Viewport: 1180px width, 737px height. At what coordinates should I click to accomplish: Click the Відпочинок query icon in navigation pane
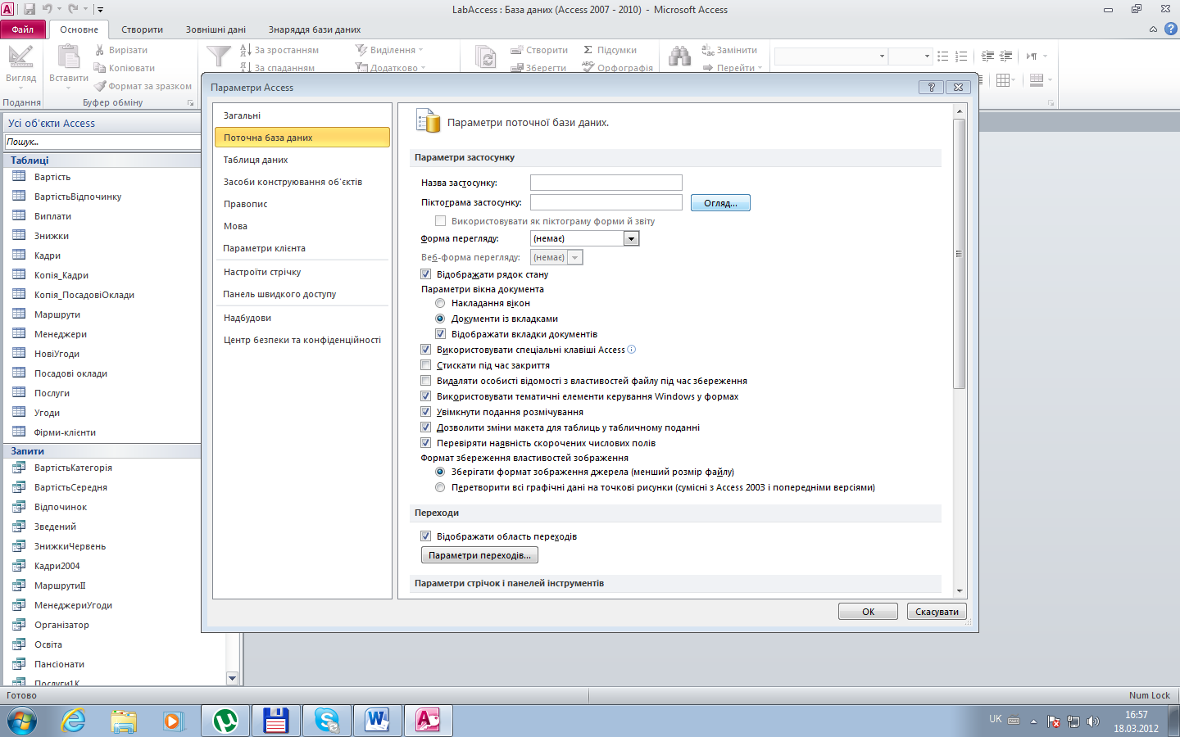tap(19, 506)
